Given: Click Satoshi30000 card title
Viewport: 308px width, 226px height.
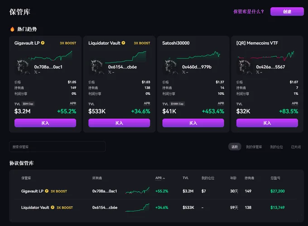Looking at the screenshot, I should [x=176, y=43].
